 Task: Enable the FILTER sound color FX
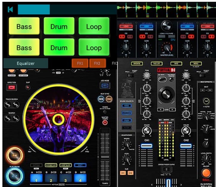(x=126, y=128)
